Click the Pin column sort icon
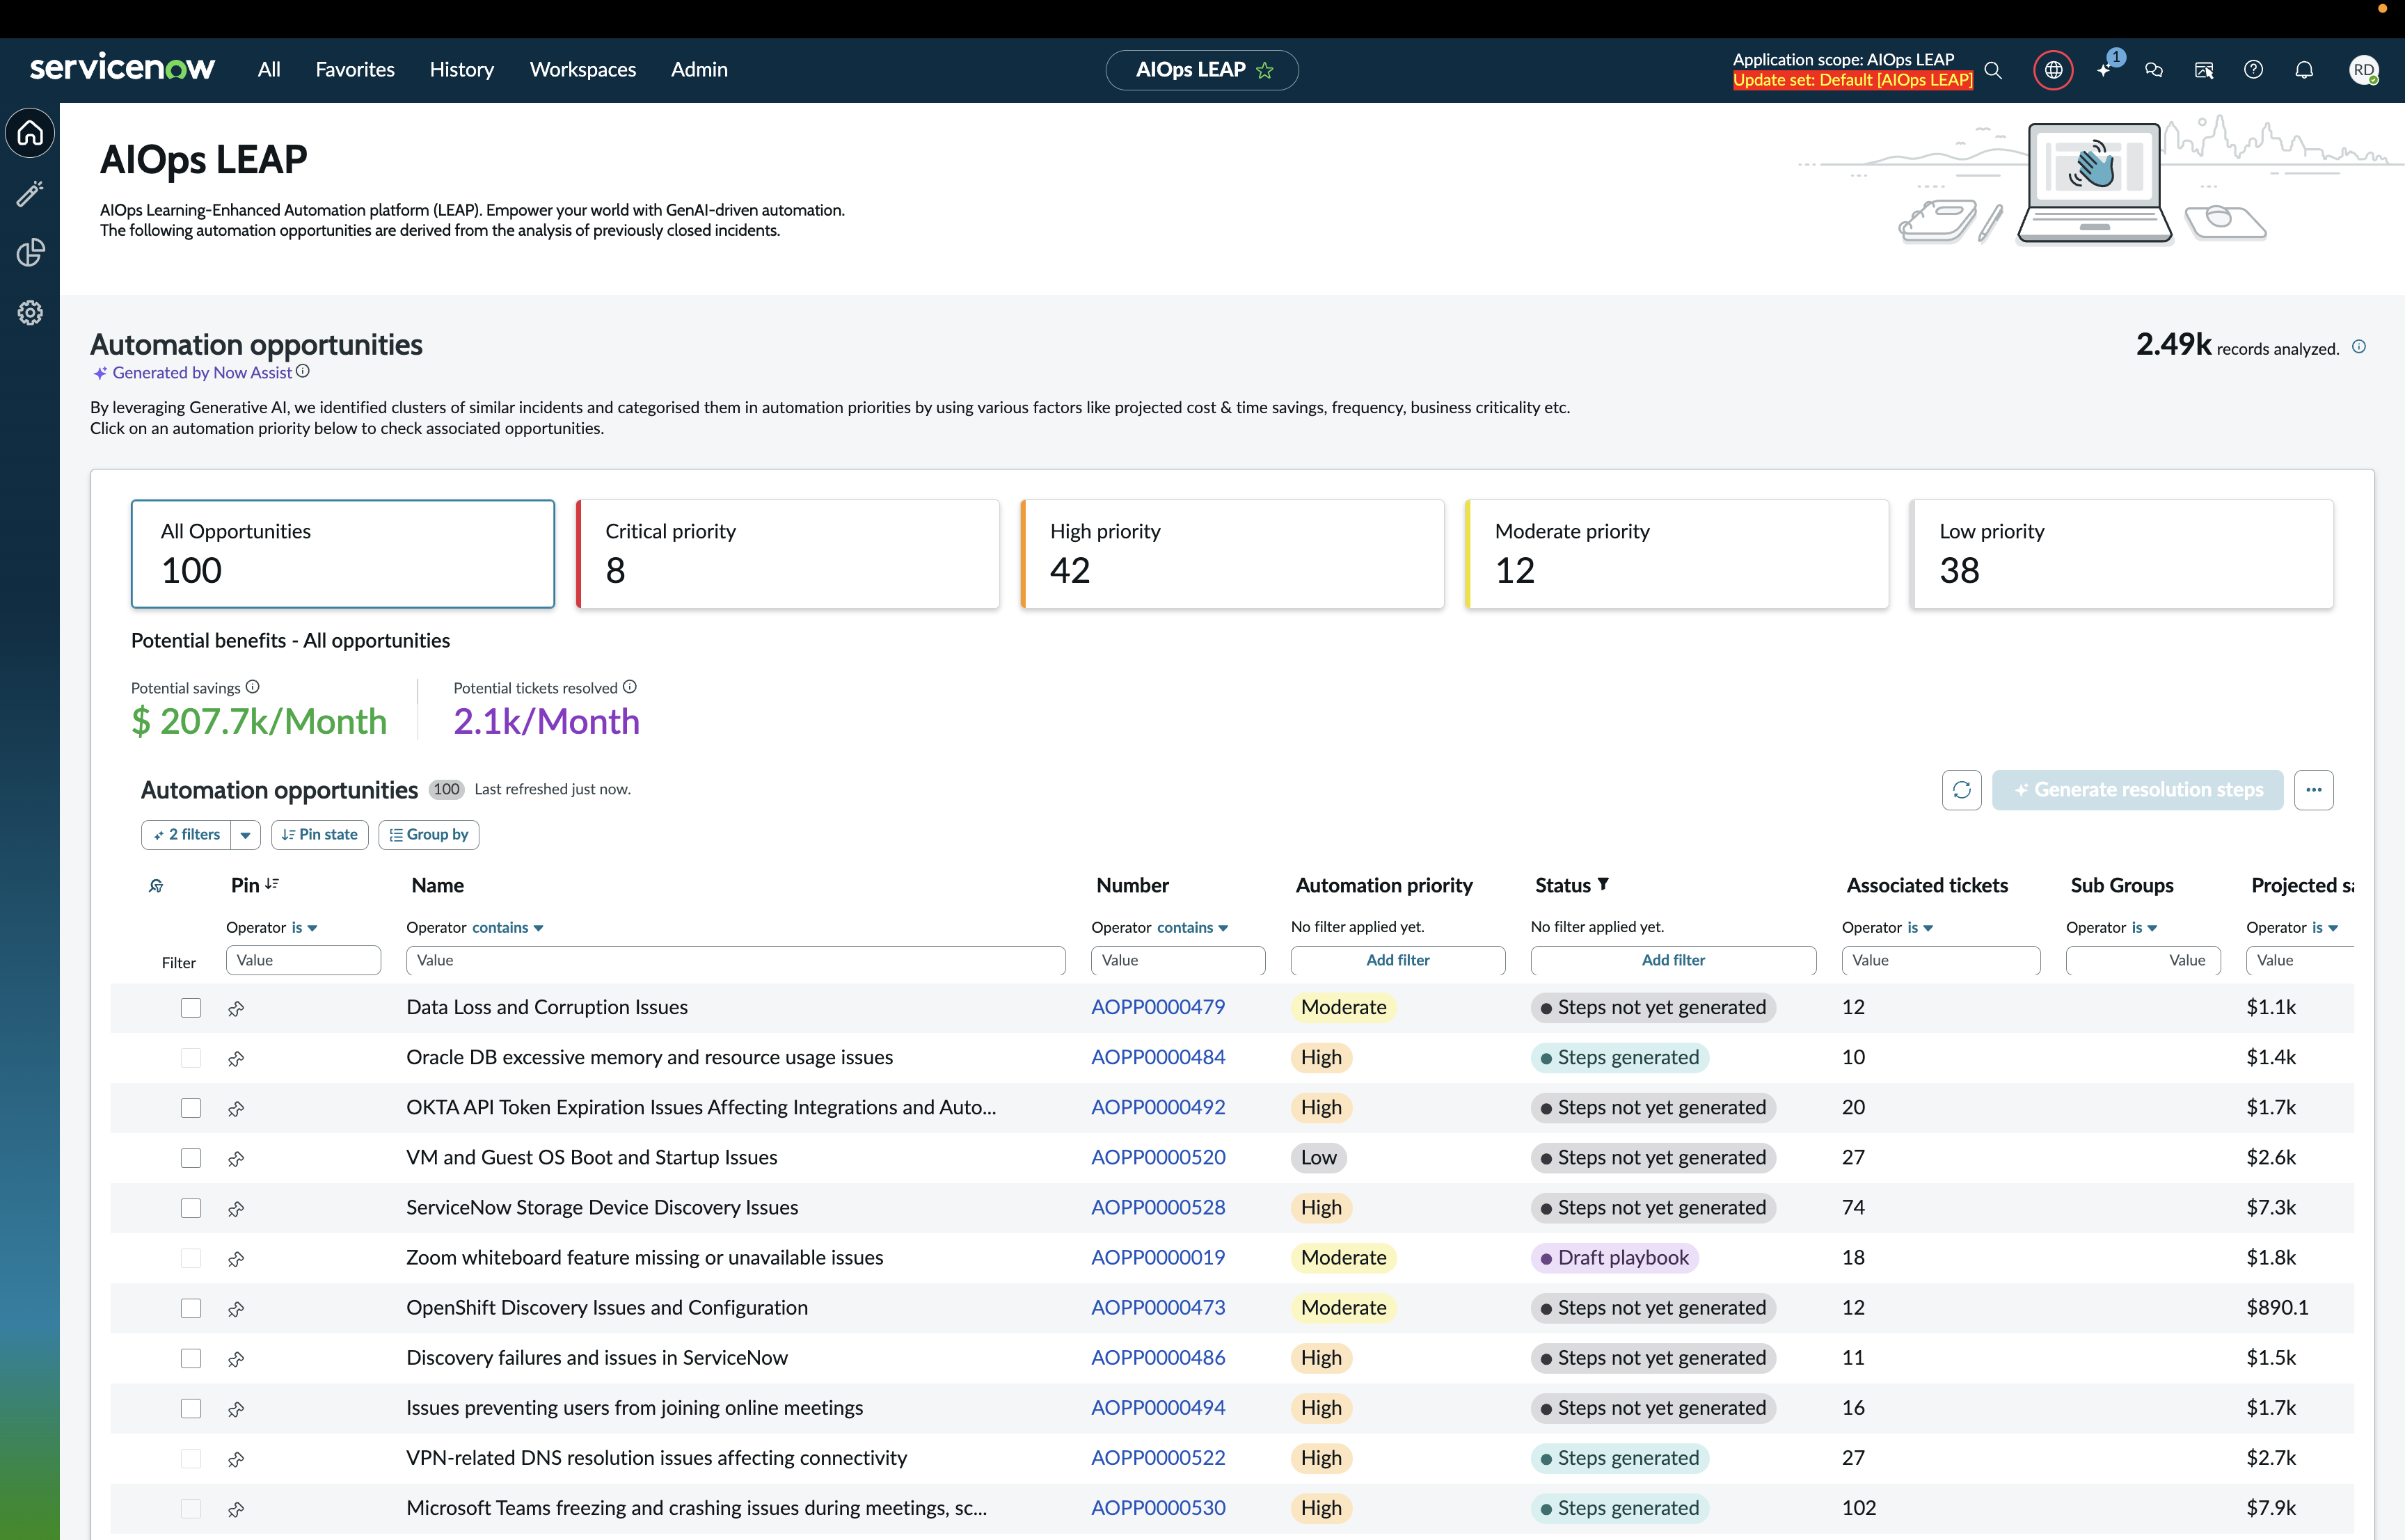 (x=272, y=884)
